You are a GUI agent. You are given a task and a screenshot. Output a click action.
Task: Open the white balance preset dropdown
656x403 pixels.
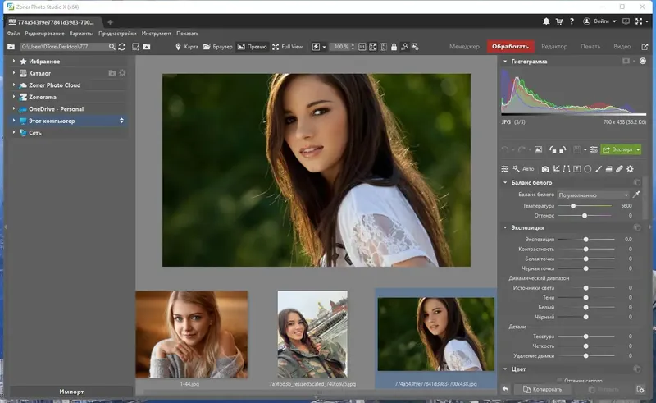point(594,195)
